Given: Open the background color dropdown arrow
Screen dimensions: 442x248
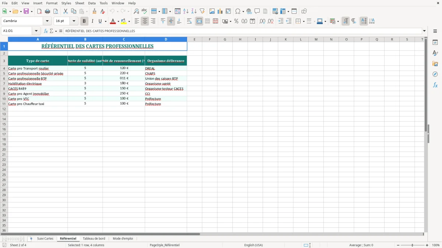Looking at the screenshot, I should point(129,21).
